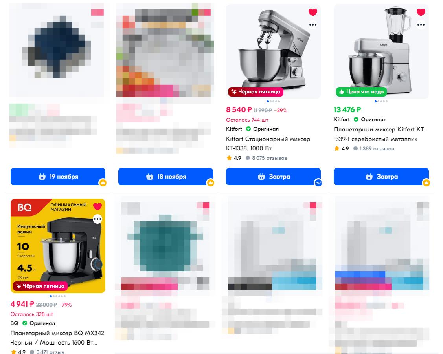443x354 pixels.
Task: Open three-dot menu on Kitfort KT-1339-1 card
Action: pos(421,25)
